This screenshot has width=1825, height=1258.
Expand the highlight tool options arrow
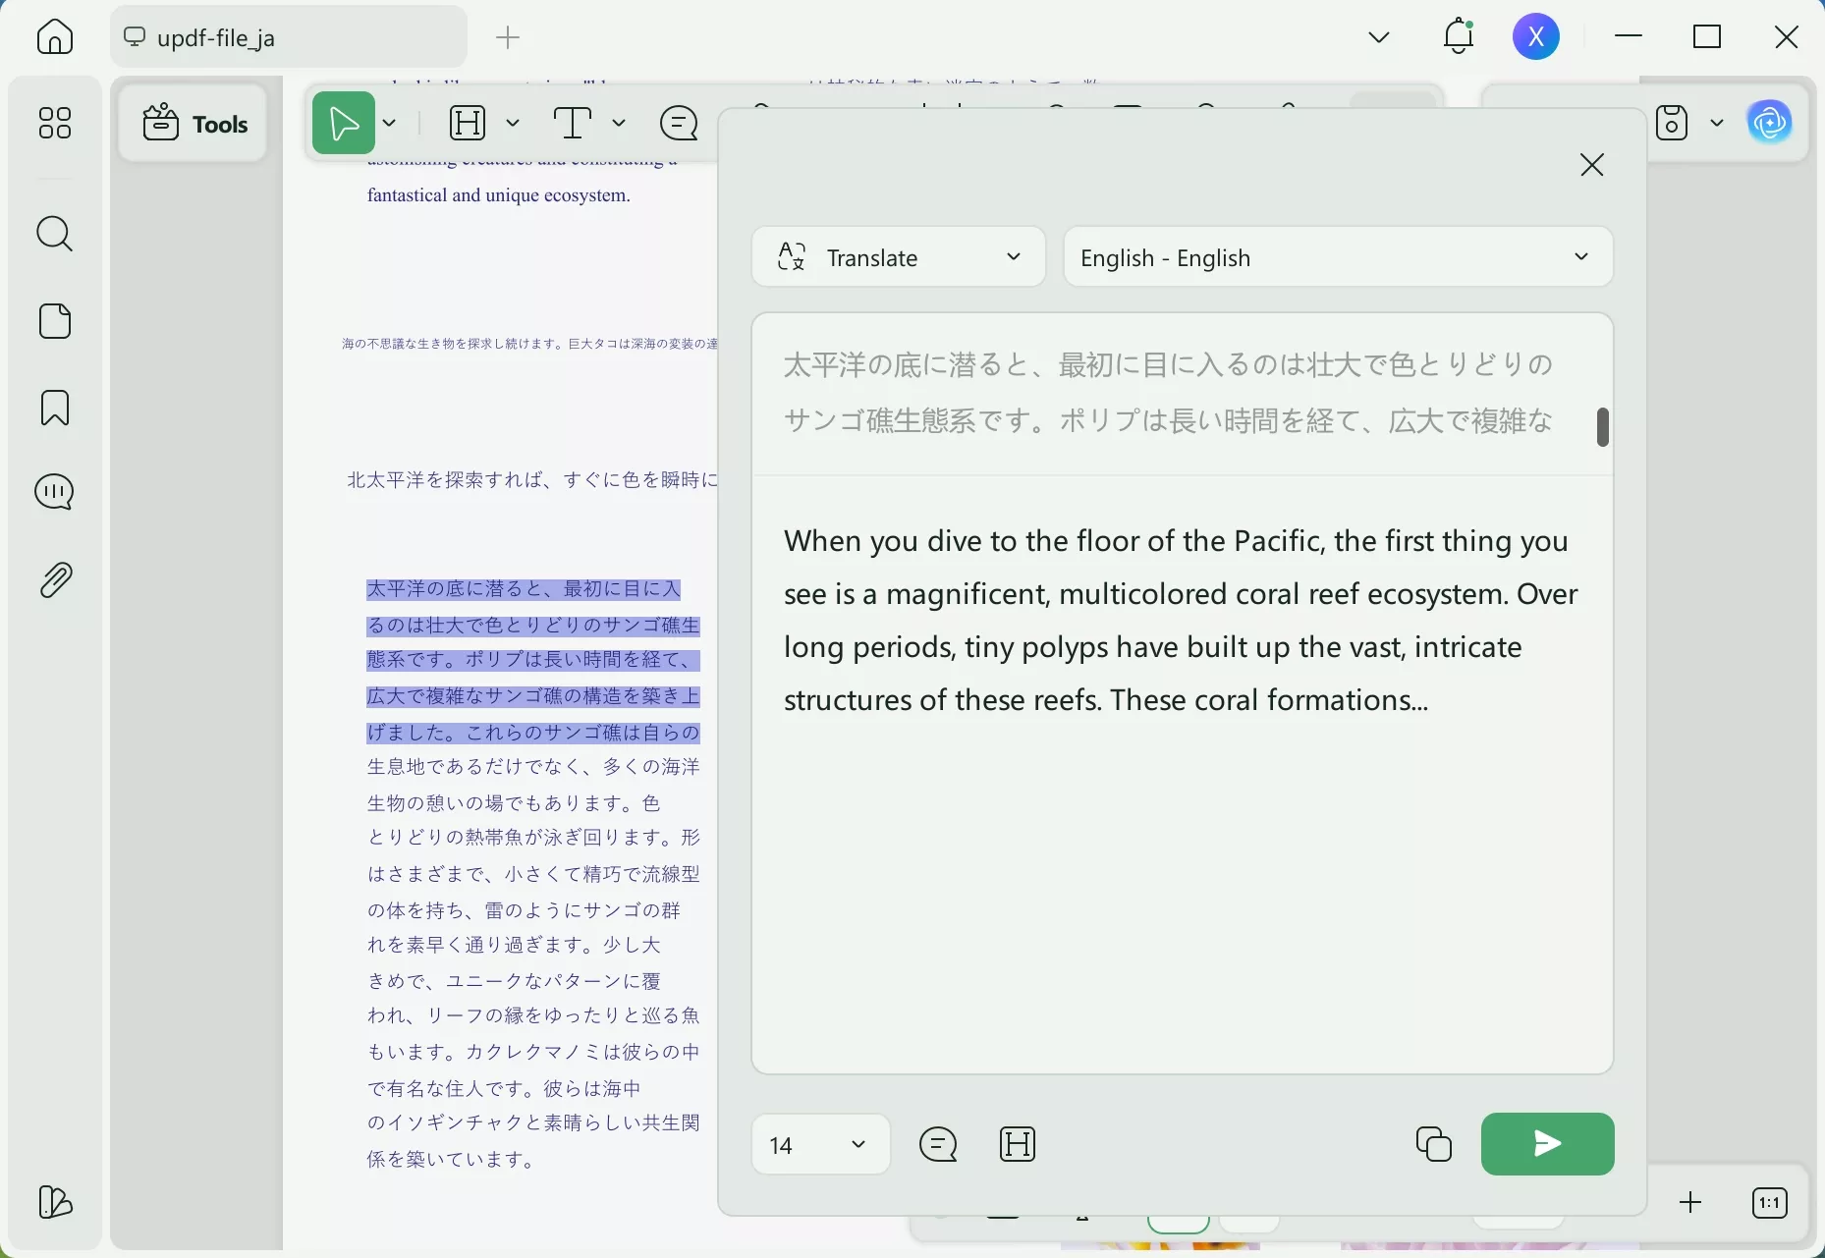point(513,124)
